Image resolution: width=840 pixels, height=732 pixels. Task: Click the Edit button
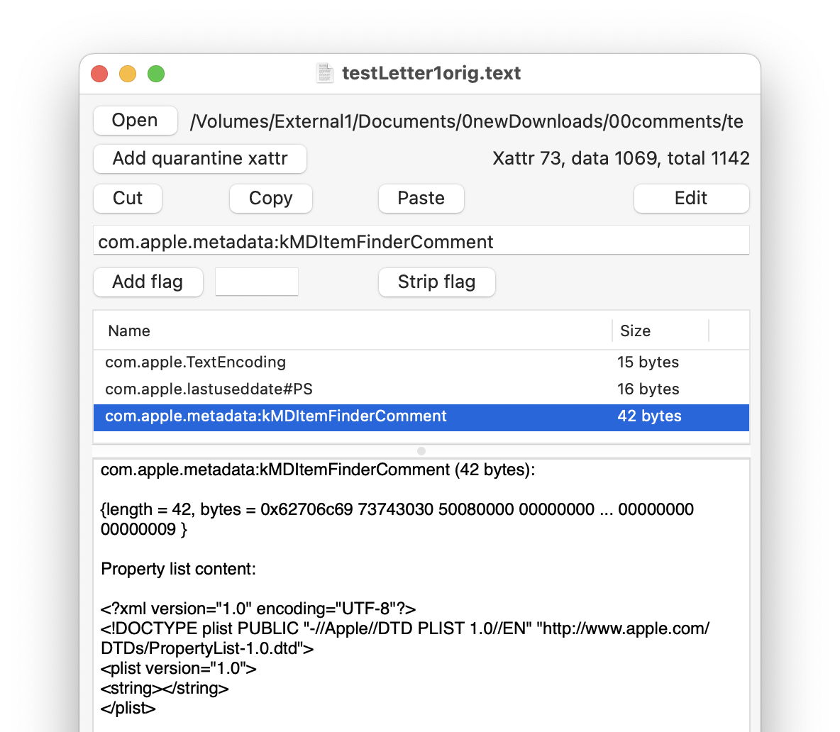(690, 199)
